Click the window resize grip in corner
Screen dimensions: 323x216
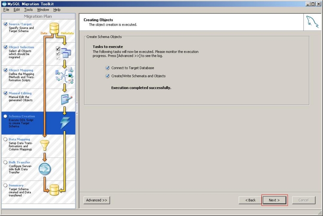point(319,212)
